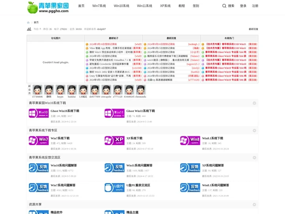The width and height of the screenshot is (285, 214).
Task: Collapse the 青苹果家园Win10系统下载 section
Action: point(254,103)
